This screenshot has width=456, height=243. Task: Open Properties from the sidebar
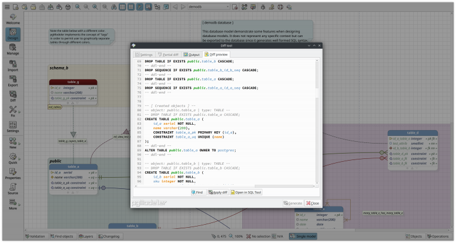(13, 174)
